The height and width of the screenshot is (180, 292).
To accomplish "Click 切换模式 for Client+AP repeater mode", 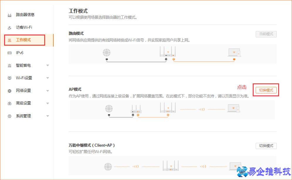I will click(266, 145).
